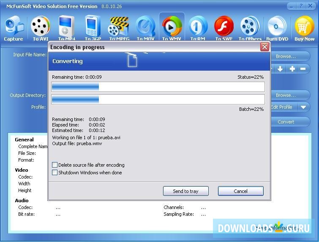Select the To 3GP phone icon
Viewport: 319px width, 242px height.
coord(93,26)
